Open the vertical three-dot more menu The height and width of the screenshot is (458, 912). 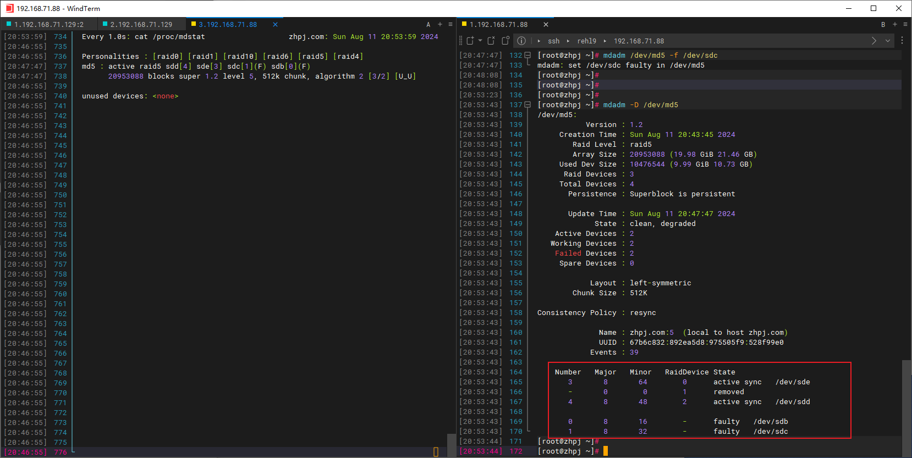pyautogui.click(x=902, y=41)
